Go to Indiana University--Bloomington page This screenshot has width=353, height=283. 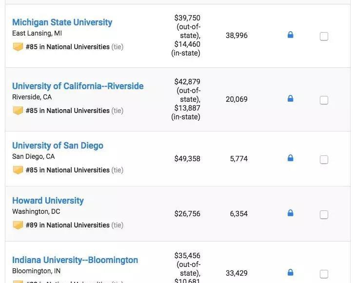tap(75, 260)
